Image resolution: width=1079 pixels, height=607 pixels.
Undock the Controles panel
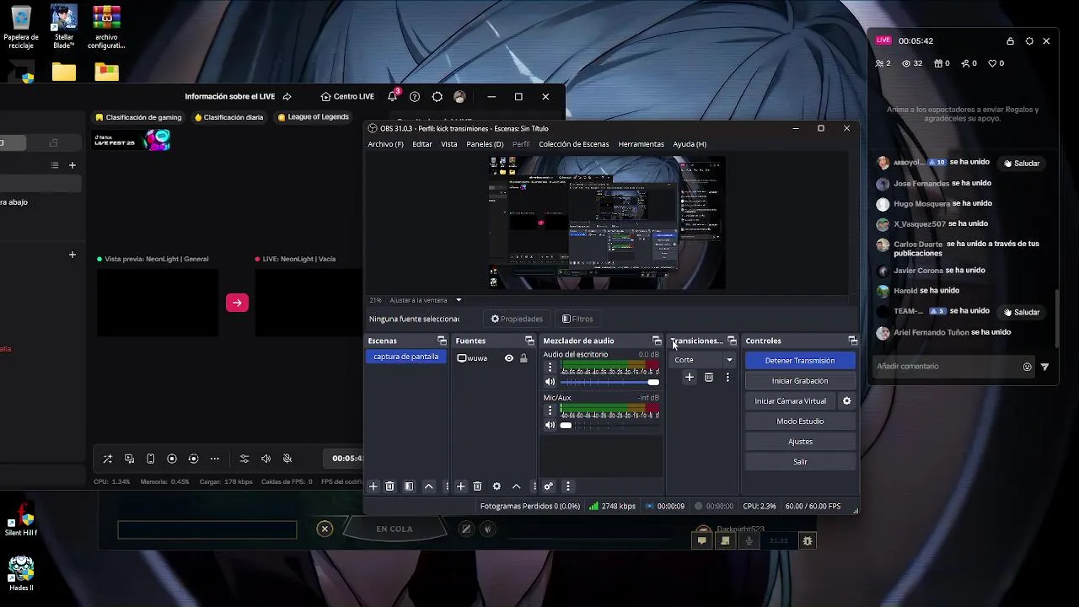852,341
